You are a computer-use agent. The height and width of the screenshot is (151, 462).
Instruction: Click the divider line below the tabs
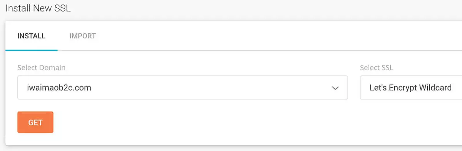pyautogui.click(x=260, y=50)
